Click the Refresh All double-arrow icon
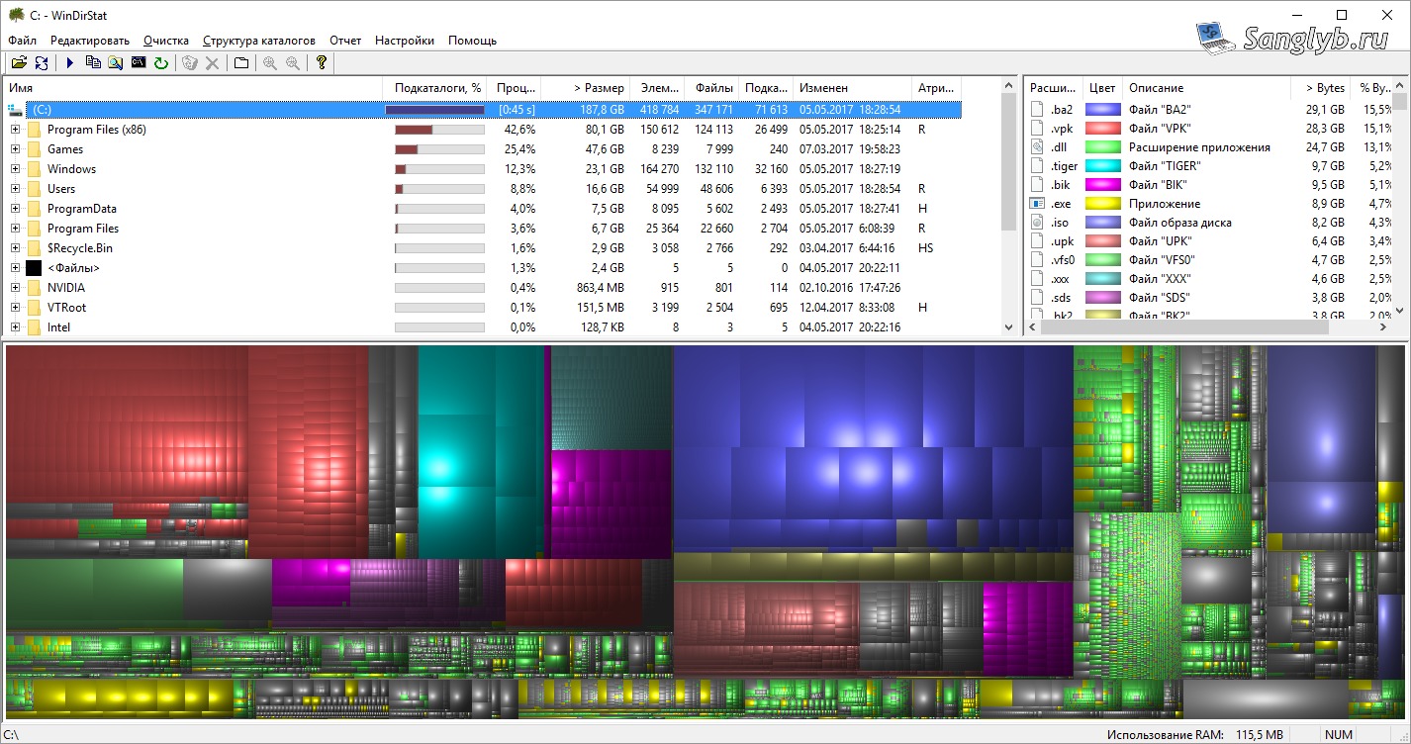The height and width of the screenshot is (744, 1411). (42, 63)
